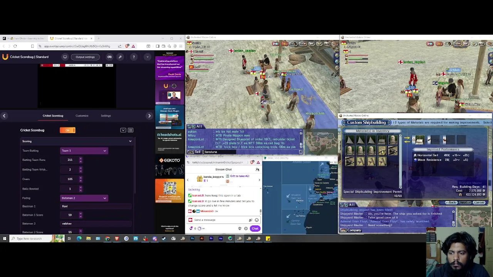Viewport: 493px width, 277px height.
Task: Click Back in Custom Shipbuilding
Action: pos(451,203)
